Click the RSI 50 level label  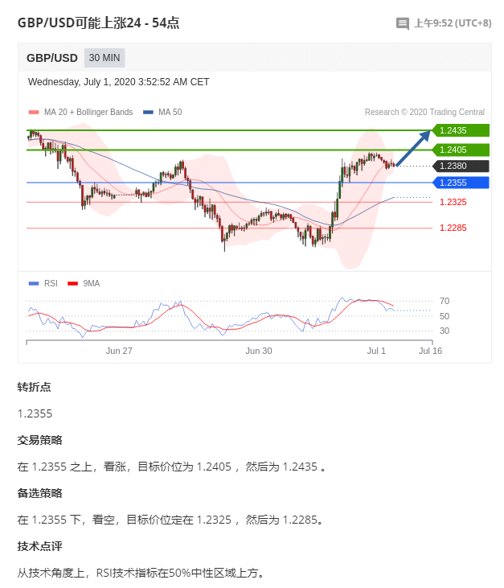445,316
